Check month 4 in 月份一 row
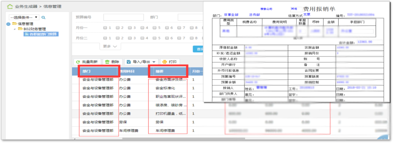Viewport: 393px width, 143px height. (142, 28)
